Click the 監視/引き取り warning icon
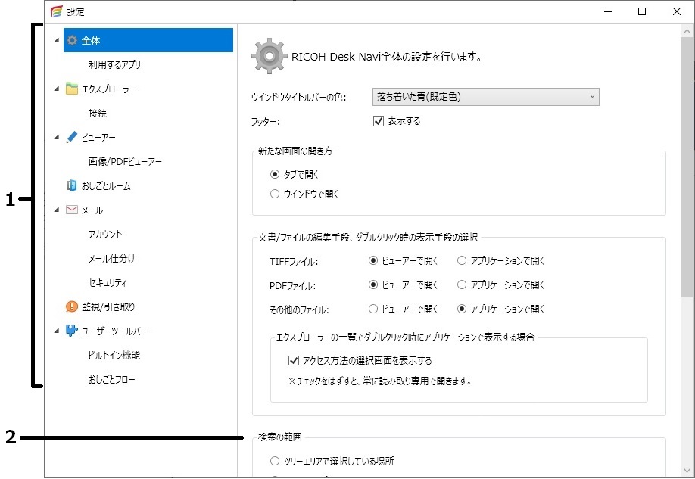 coord(71,306)
